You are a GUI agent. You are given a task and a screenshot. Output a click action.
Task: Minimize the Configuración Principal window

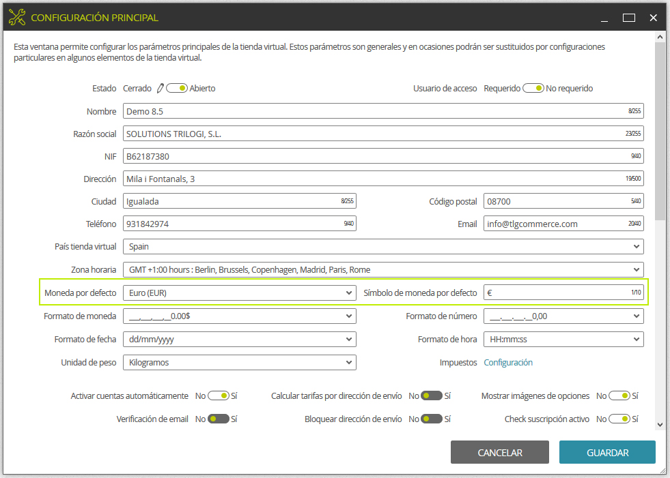point(604,18)
